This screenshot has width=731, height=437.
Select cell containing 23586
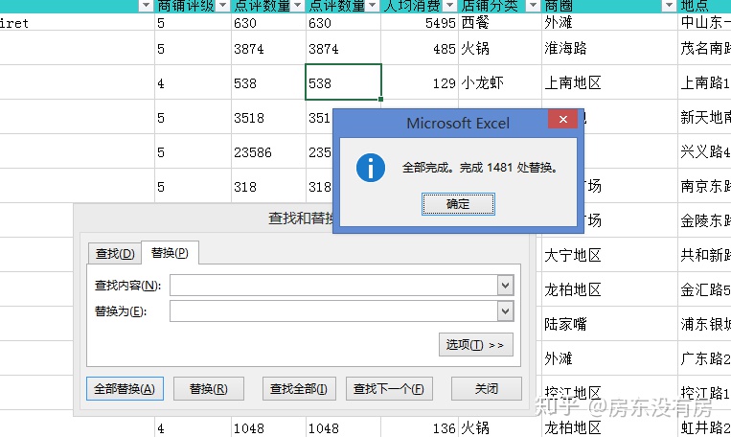268,152
